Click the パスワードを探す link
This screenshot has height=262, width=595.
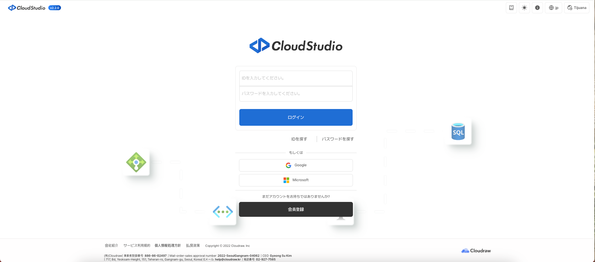(338, 139)
